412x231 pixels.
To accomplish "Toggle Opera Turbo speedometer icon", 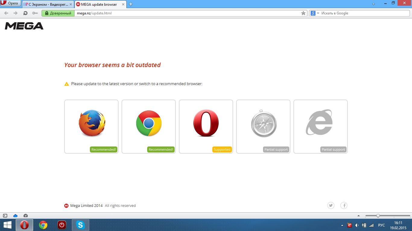I will 26,216.
